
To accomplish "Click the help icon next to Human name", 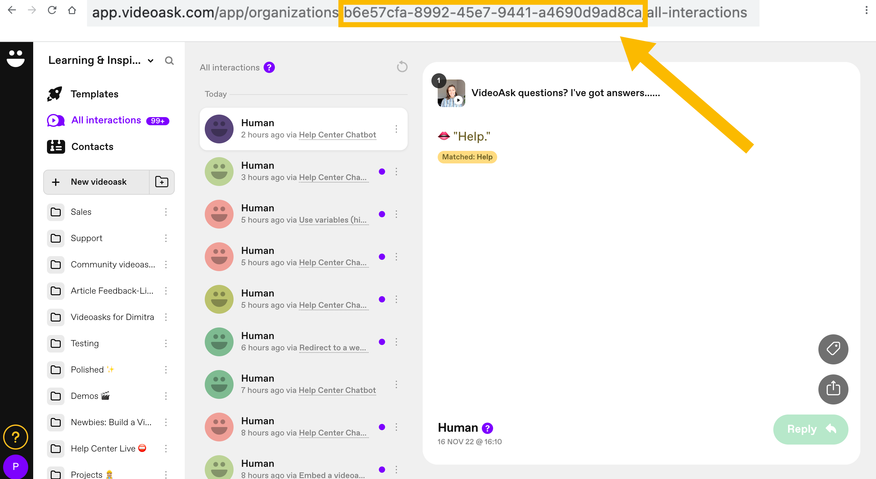I will (487, 428).
